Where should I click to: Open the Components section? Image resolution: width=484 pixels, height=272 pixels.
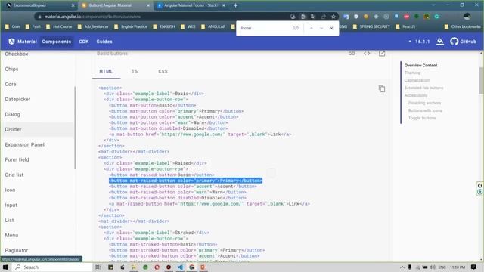tap(57, 42)
